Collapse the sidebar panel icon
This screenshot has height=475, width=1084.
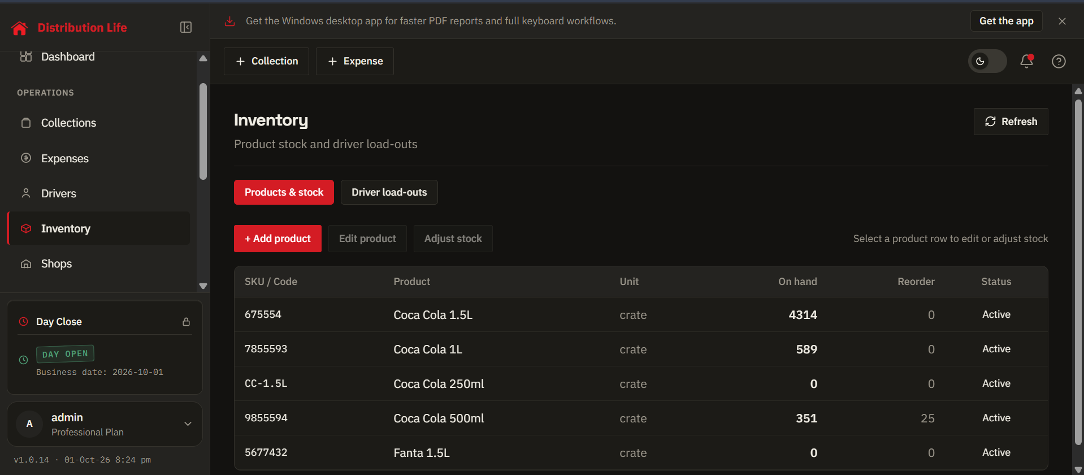[x=186, y=27]
